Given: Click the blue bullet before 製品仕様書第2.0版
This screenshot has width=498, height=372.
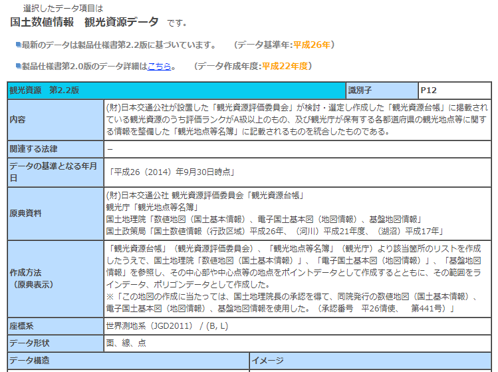Looking at the screenshot, I should coord(19,66).
